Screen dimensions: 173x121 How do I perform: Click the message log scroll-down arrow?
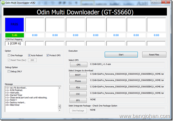pos(60,110)
